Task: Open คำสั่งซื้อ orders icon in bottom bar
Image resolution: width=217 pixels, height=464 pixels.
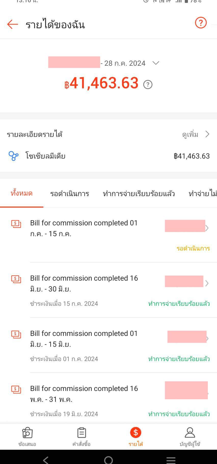Action: coord(82,433)
